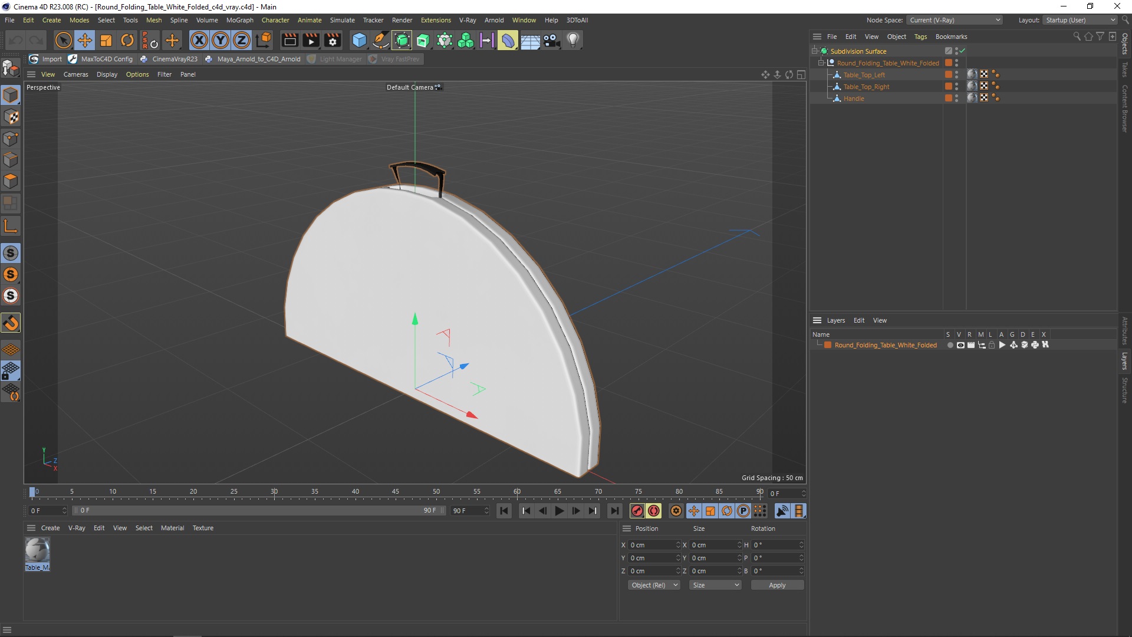The image size is (1132, 637).
Task: Toggle layer view eye for Round_Folding_Table_White_Folded
Action: coord(960,345)
